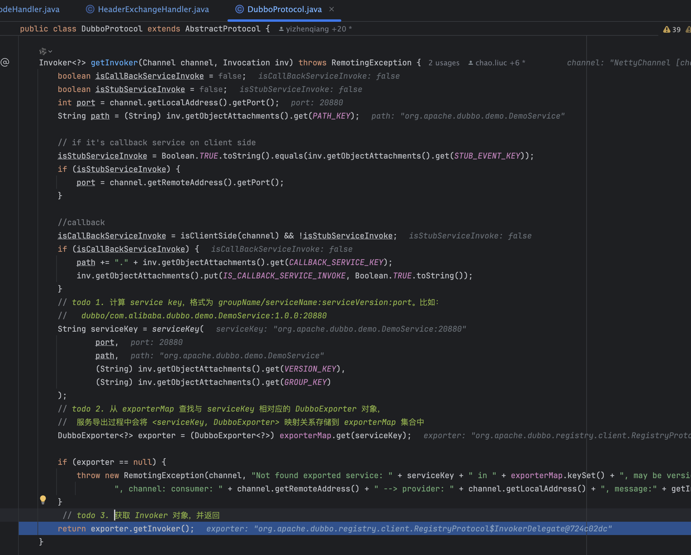Image resolution: width=691 pixels, height=555 pixels.
Task: Click 'RemotingException' in the throws clause
Action: pyautogui.click(x=371, y=63)
